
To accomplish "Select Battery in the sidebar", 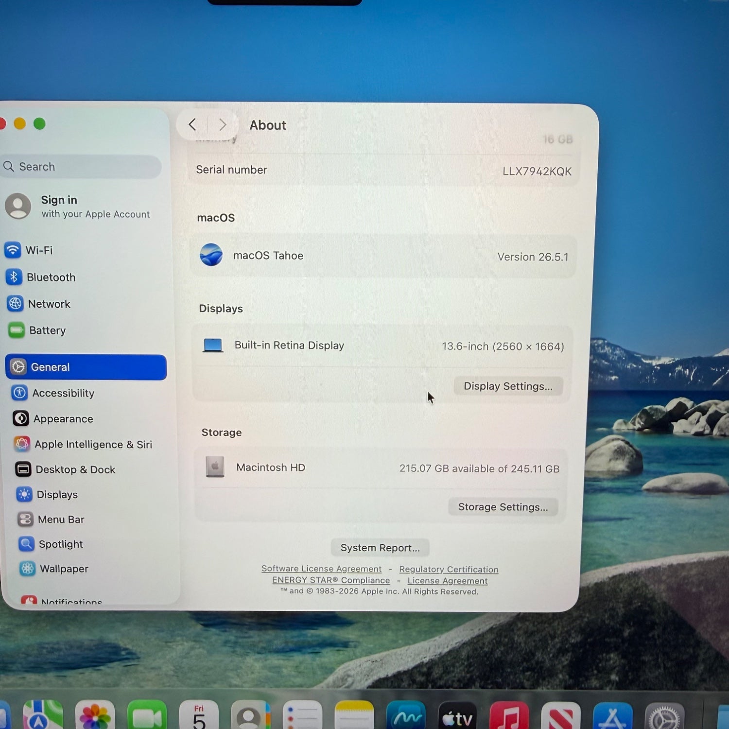I will point(87,330).
